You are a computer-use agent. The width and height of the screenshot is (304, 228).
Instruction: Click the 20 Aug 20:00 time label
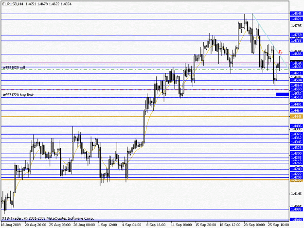[x=36, y=225]
